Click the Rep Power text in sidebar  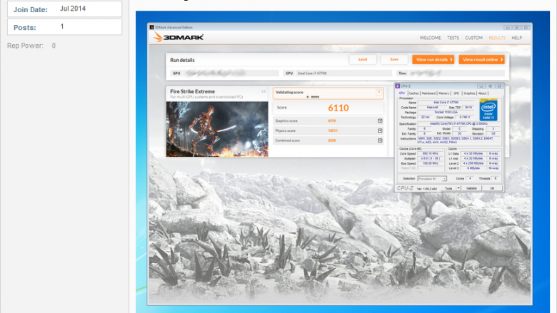click(31, 46)
